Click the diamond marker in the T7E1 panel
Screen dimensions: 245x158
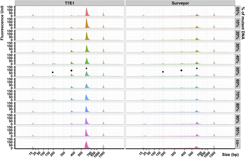pos(71,70)
